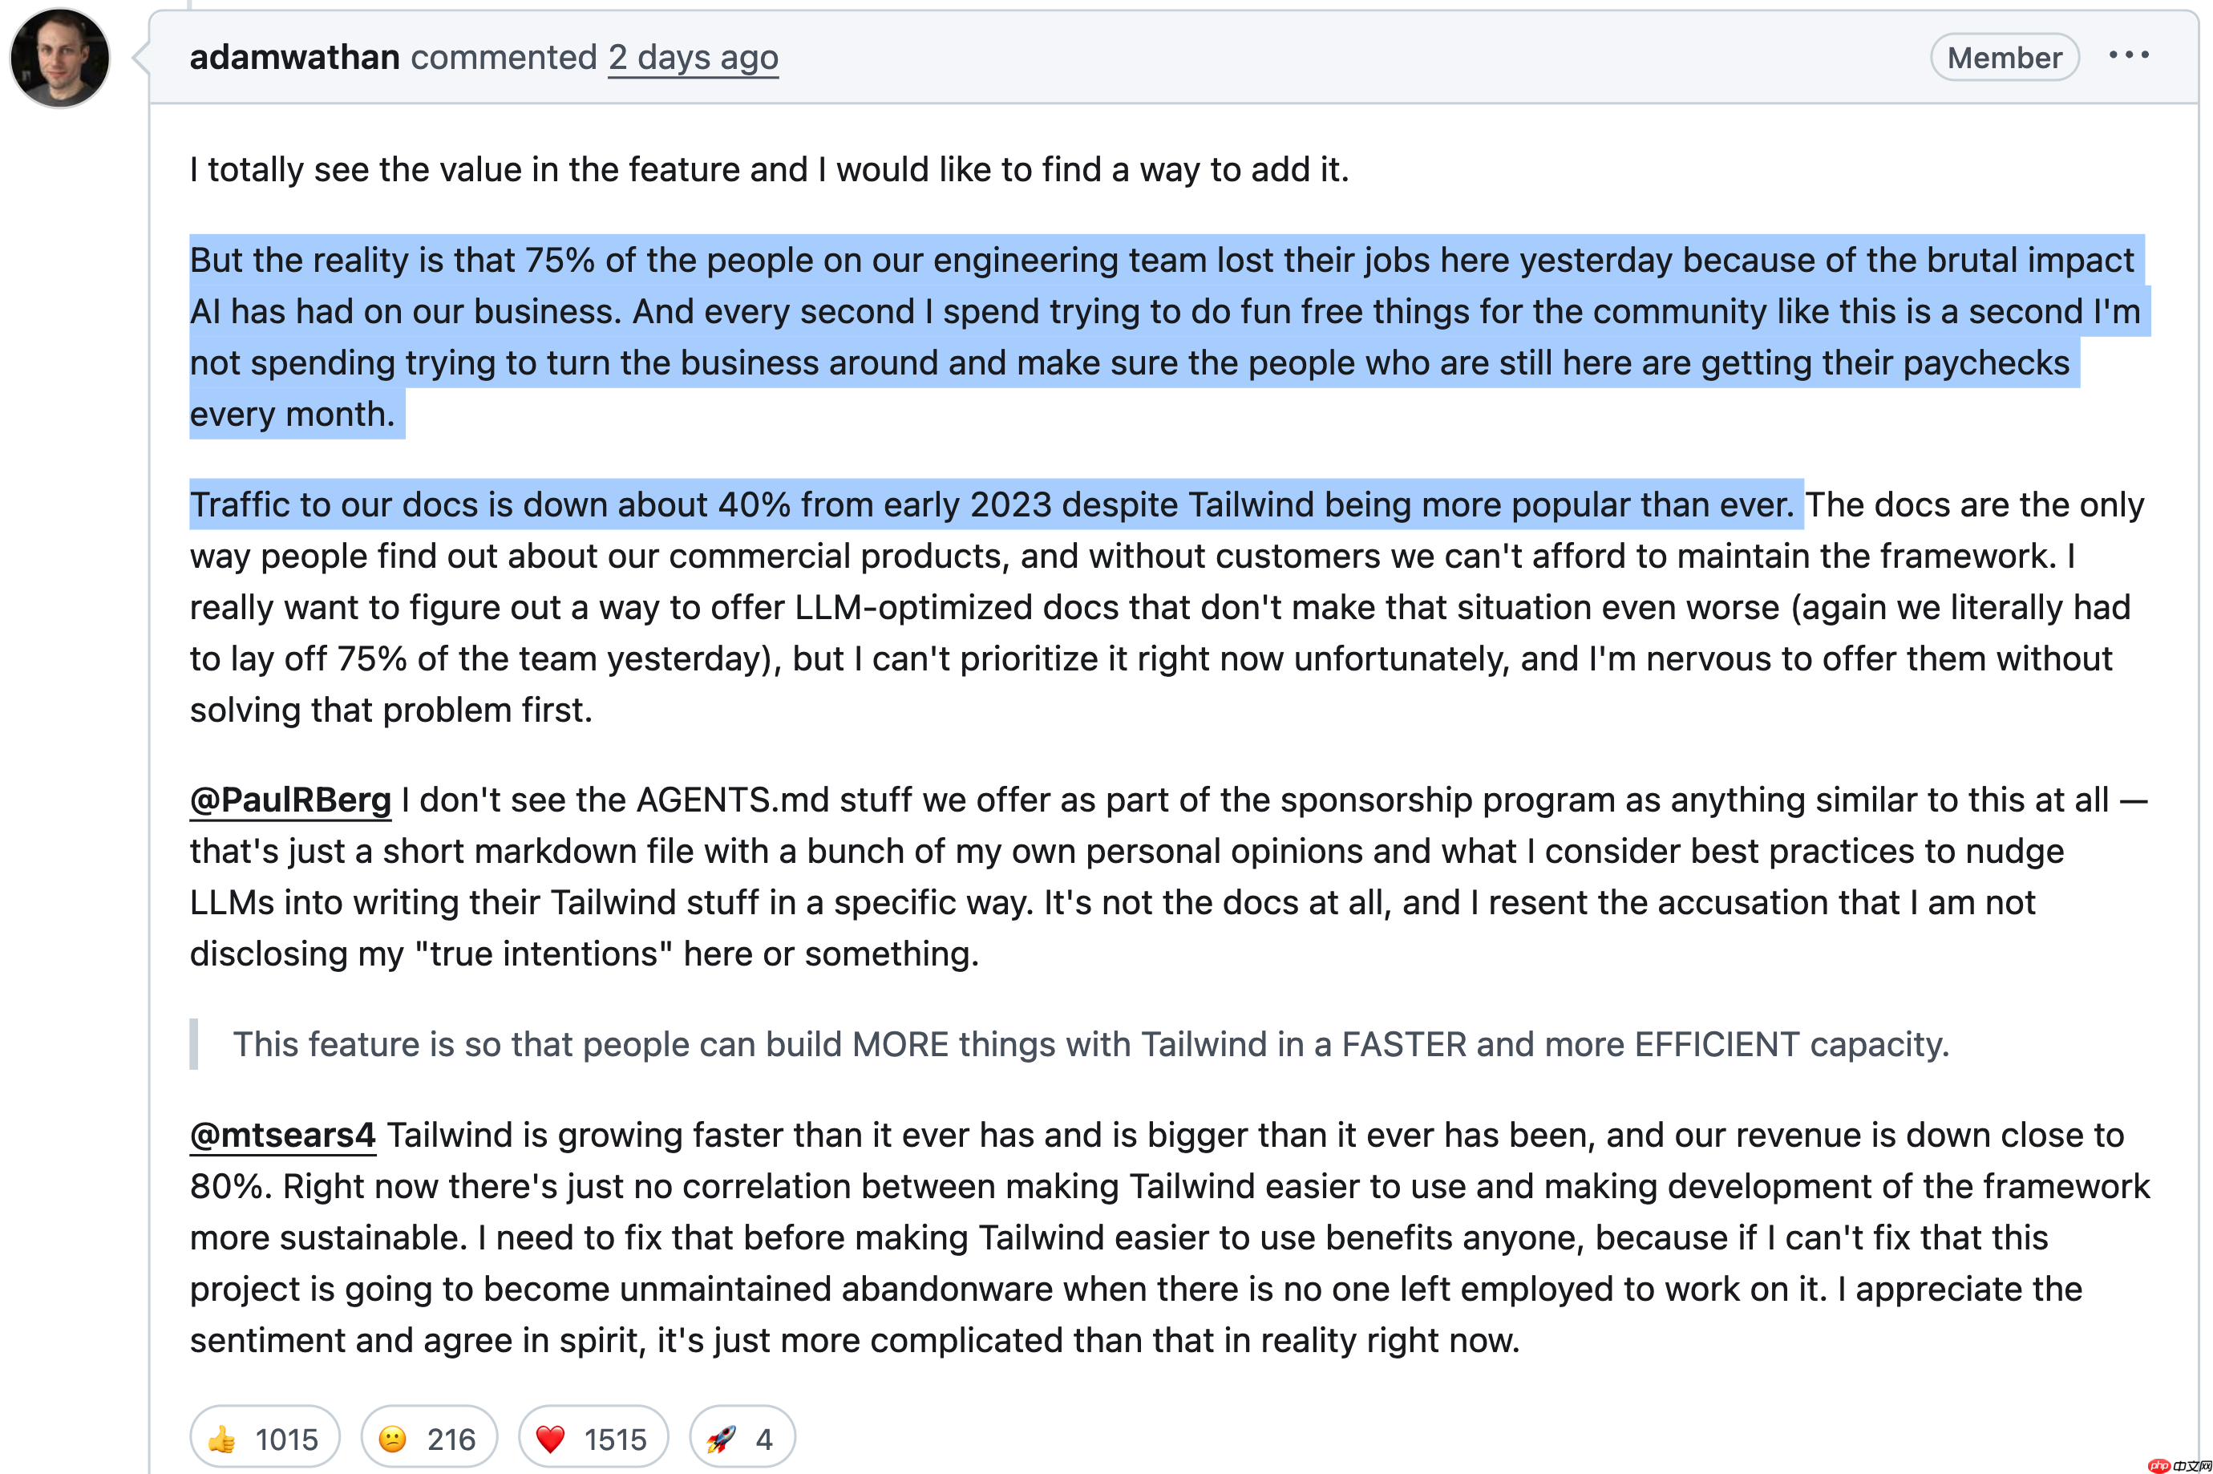Visit the @mtsears4 user mention

click(282, 1135)
